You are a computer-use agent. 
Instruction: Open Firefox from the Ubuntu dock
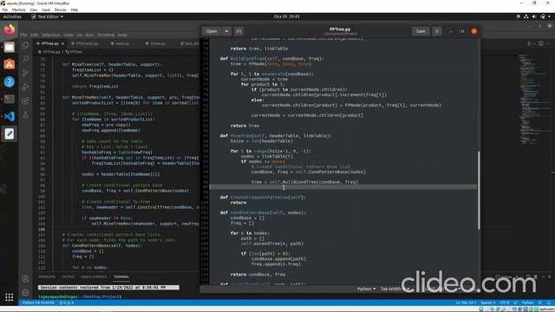click(x=10, y=29)
